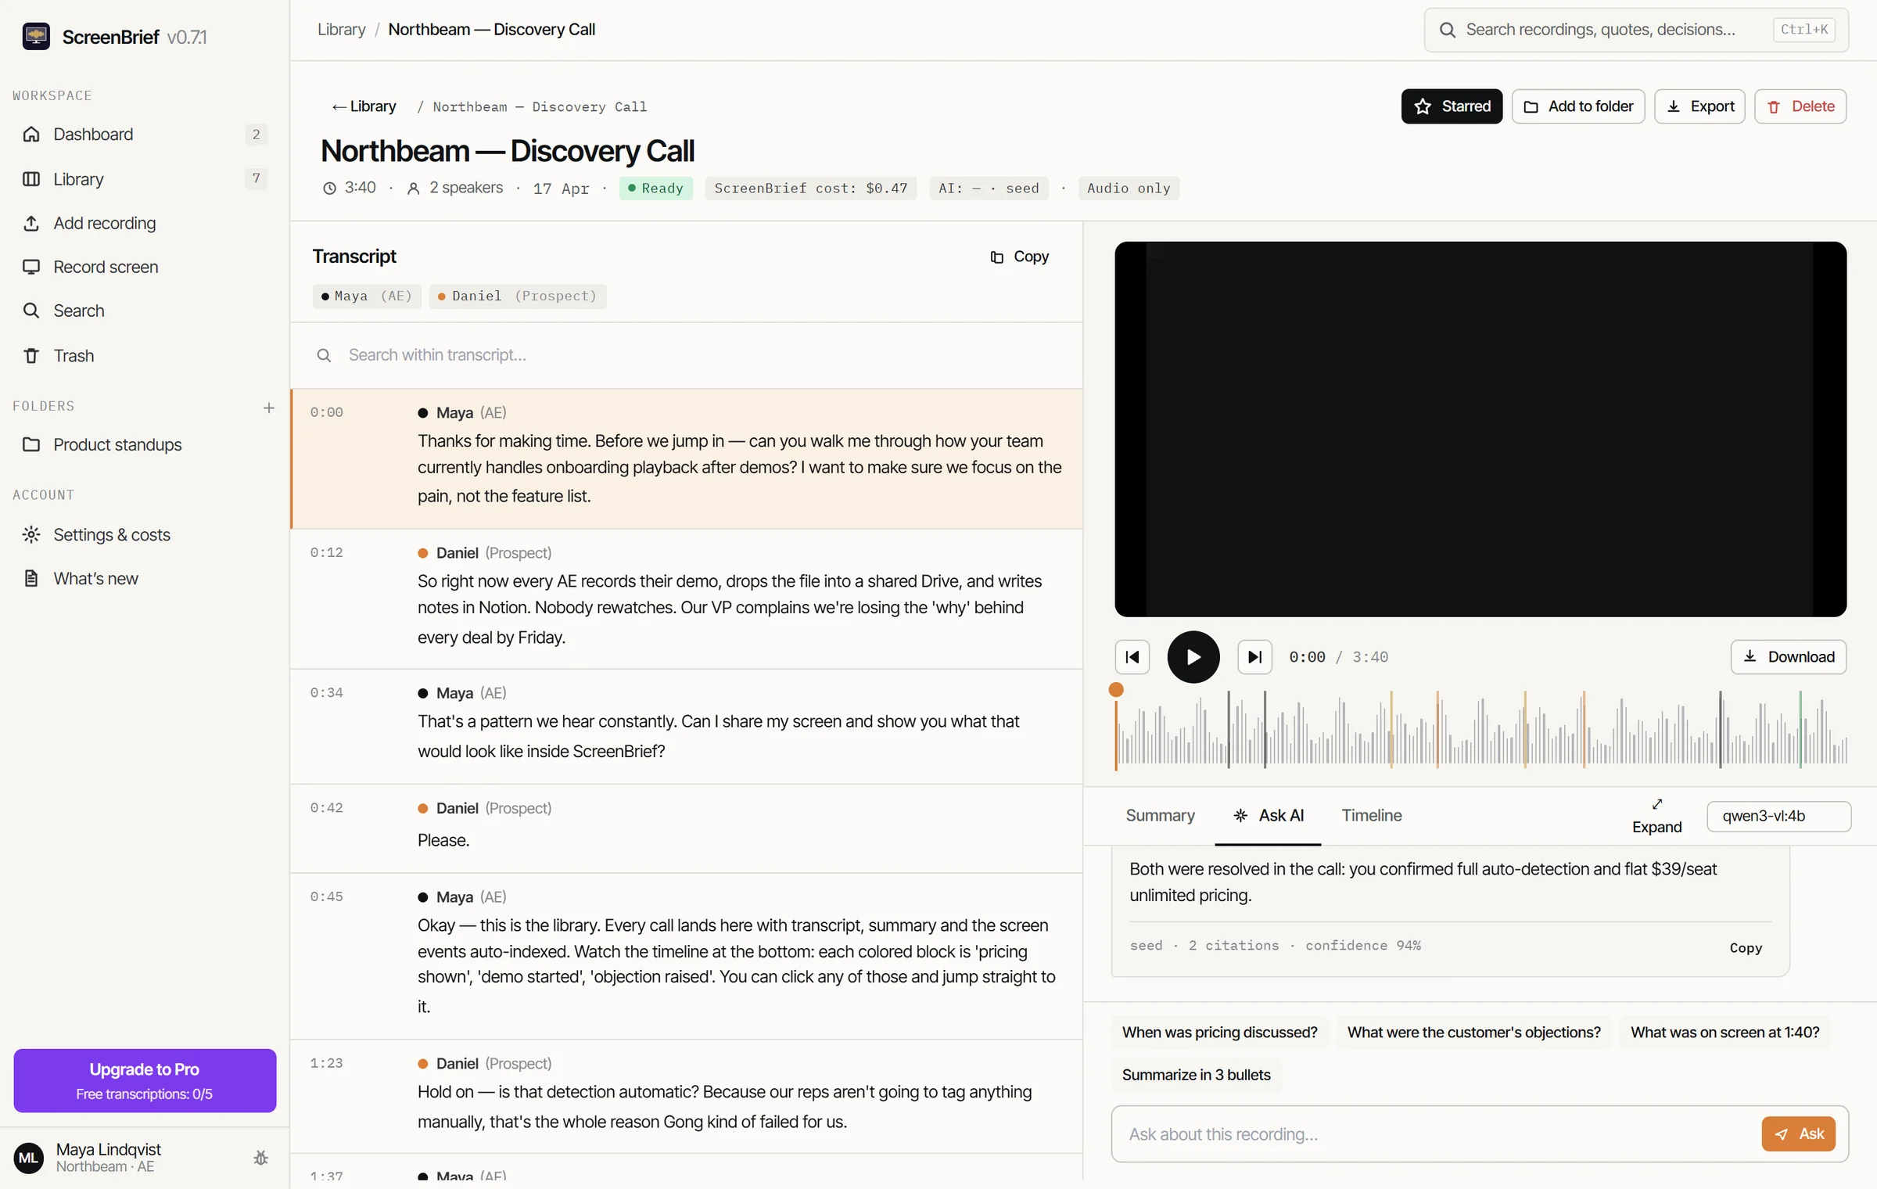Screen dimensions: 1877x1189
Task: Ask 'What was on screen at 1:40?'
Action: pos(1724,1033)
